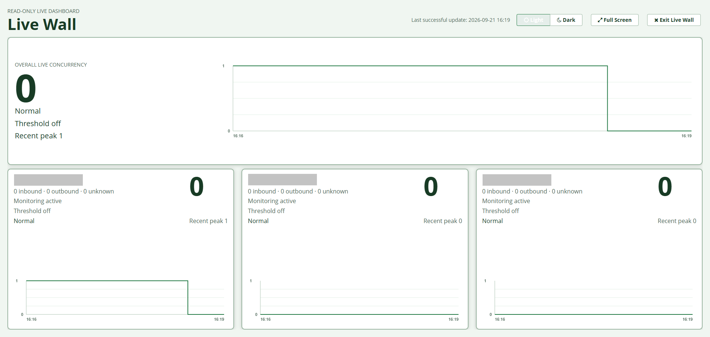Screen dimensions: 710x337
Task: Switch to the Light theme
Action: [533, 20]
